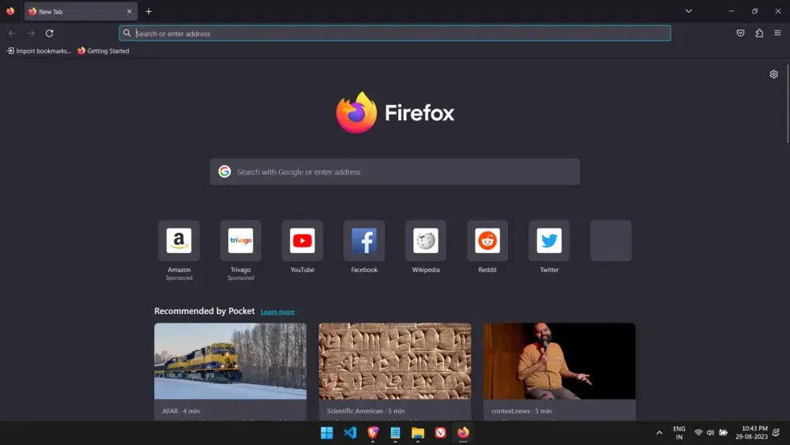The height and width of the screenshot is (445, 790).
Task: Open File Explorer from taskbar
Action: (x=418, y=433)
